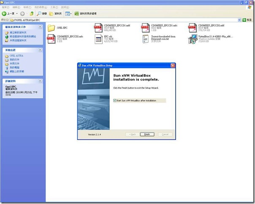The height and width of the screenshot is (204, 255).
Task: Click the green Go arrow button
Action: (x=244, y=20)
